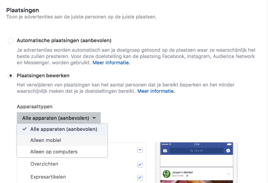
Task: Click camera icon in phone preview
Action: tap(165, 151)
